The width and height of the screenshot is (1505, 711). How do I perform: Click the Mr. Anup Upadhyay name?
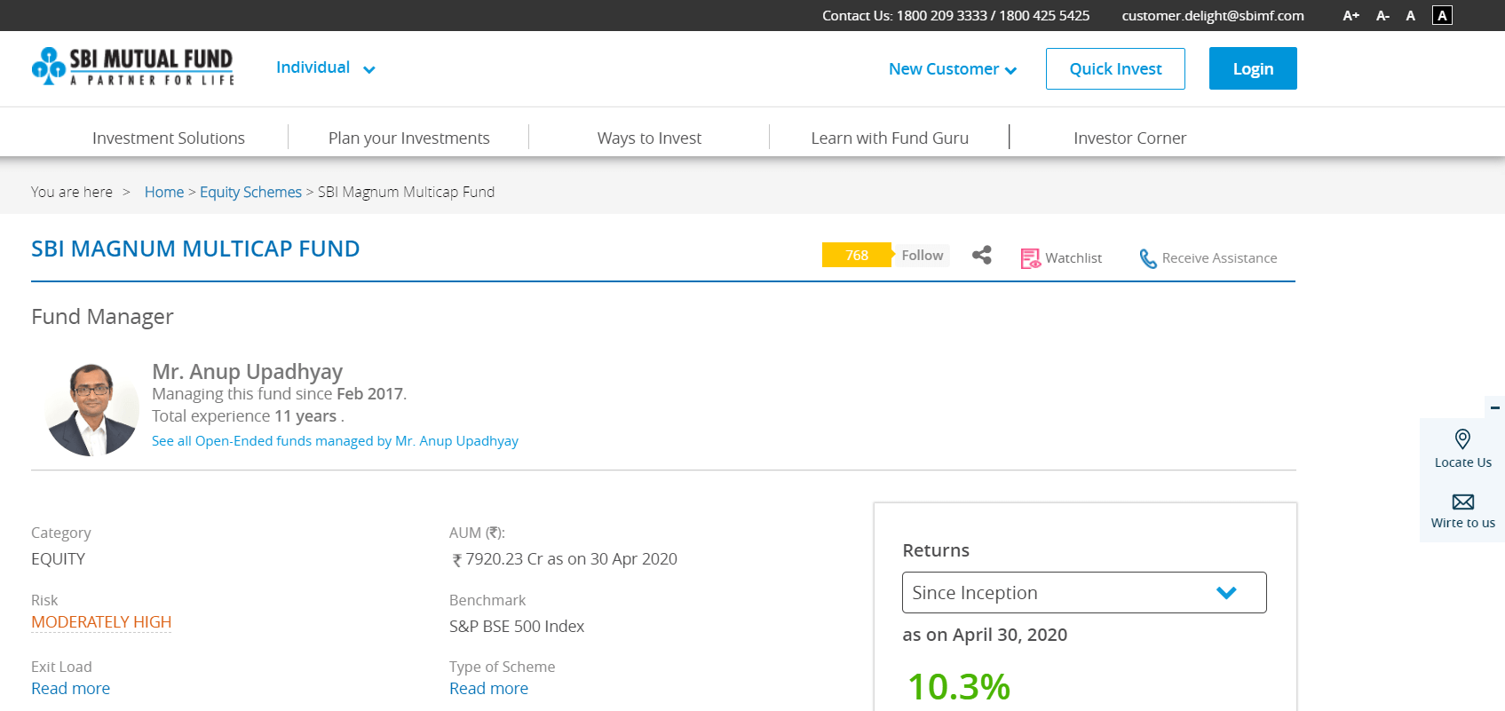click(247, 371)
